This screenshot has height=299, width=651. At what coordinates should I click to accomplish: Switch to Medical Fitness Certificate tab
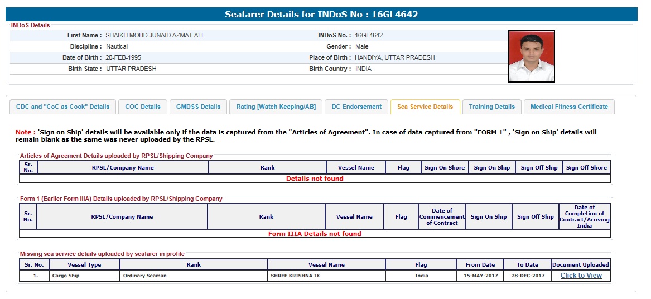tap(569, 107)
